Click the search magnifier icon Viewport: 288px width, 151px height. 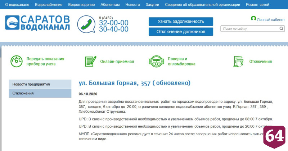[282, 29]
